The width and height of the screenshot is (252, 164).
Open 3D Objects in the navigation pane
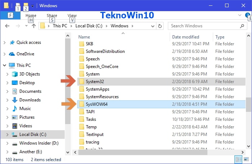point(29,74)
